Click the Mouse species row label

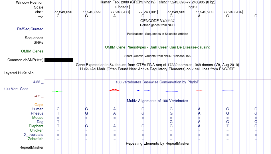coord(38,118)
